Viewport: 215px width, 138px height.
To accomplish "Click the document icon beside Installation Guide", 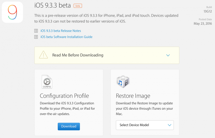I will tap(36, 37).
